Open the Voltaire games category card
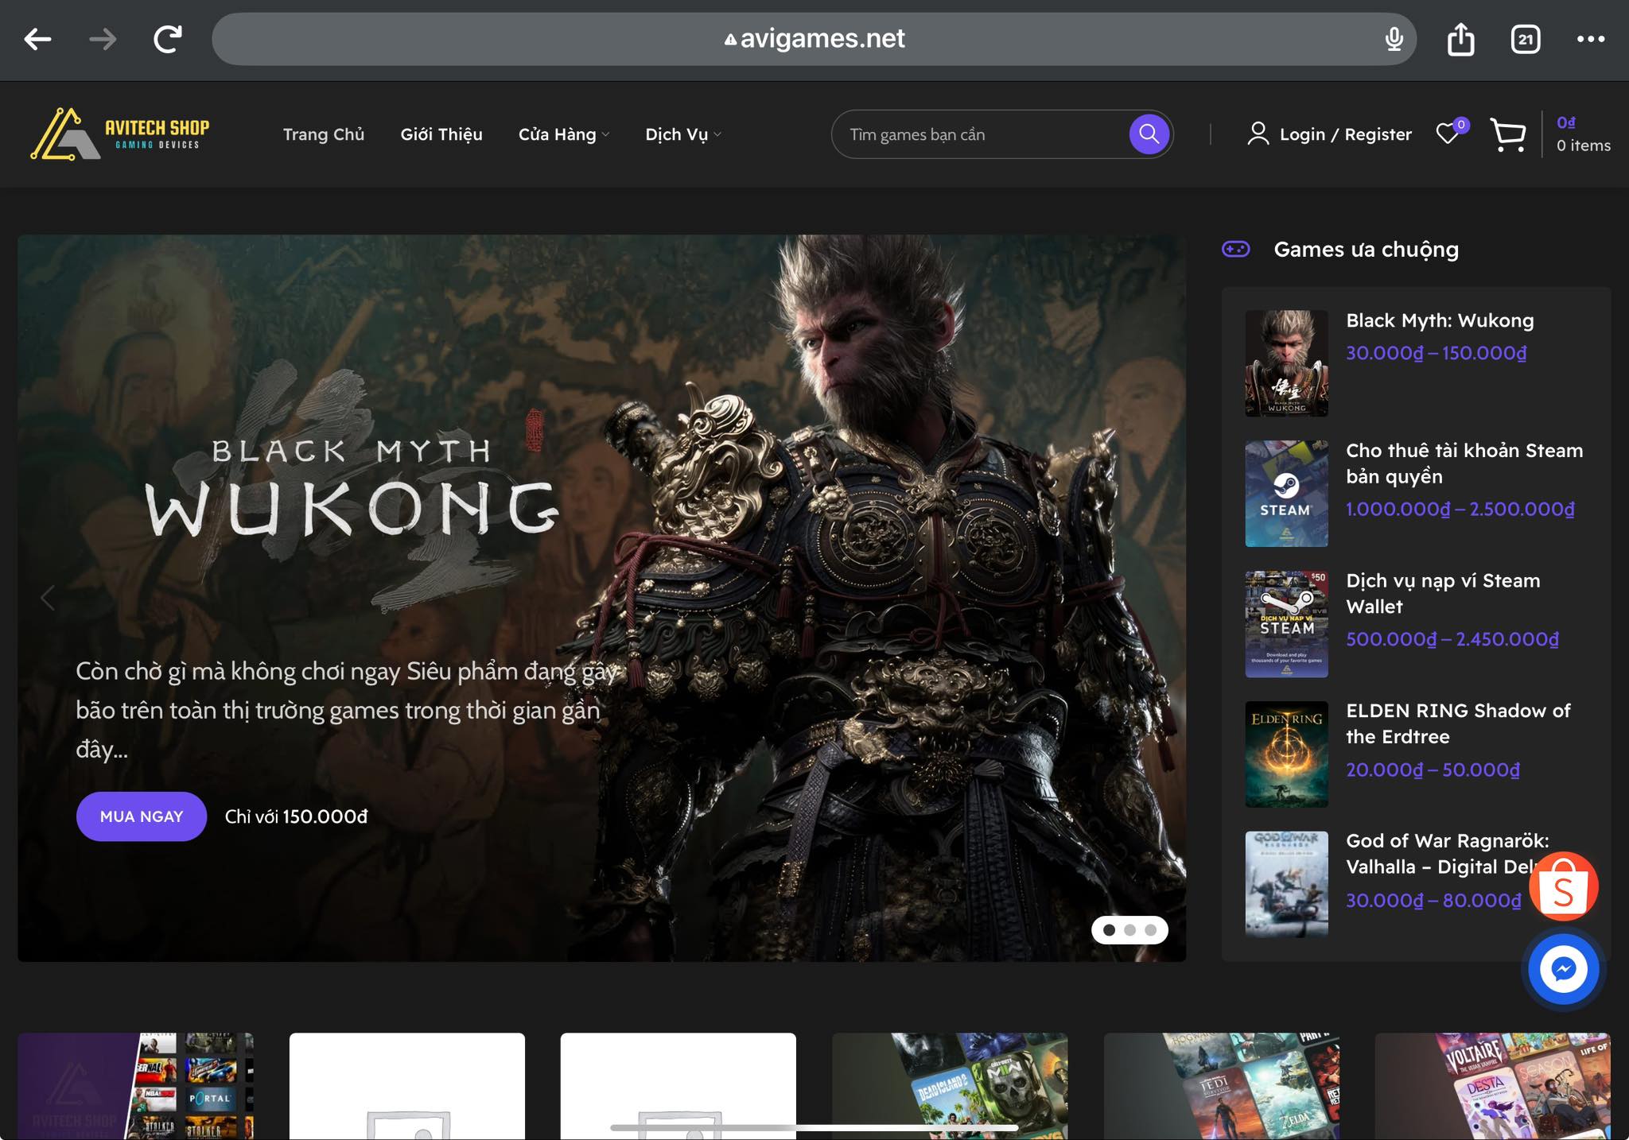Image resolution: width=1629 pixels, height=1140 pixels. coord(1492,1086)
